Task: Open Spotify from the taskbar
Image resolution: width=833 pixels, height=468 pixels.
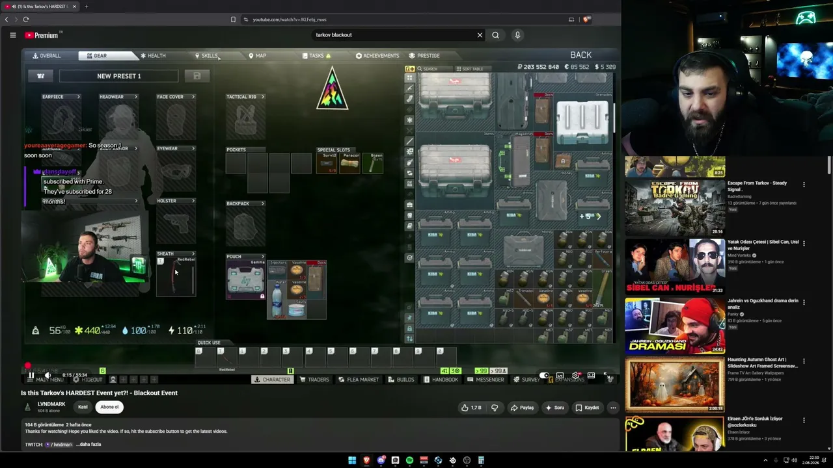Action: [x=409, y=460]
